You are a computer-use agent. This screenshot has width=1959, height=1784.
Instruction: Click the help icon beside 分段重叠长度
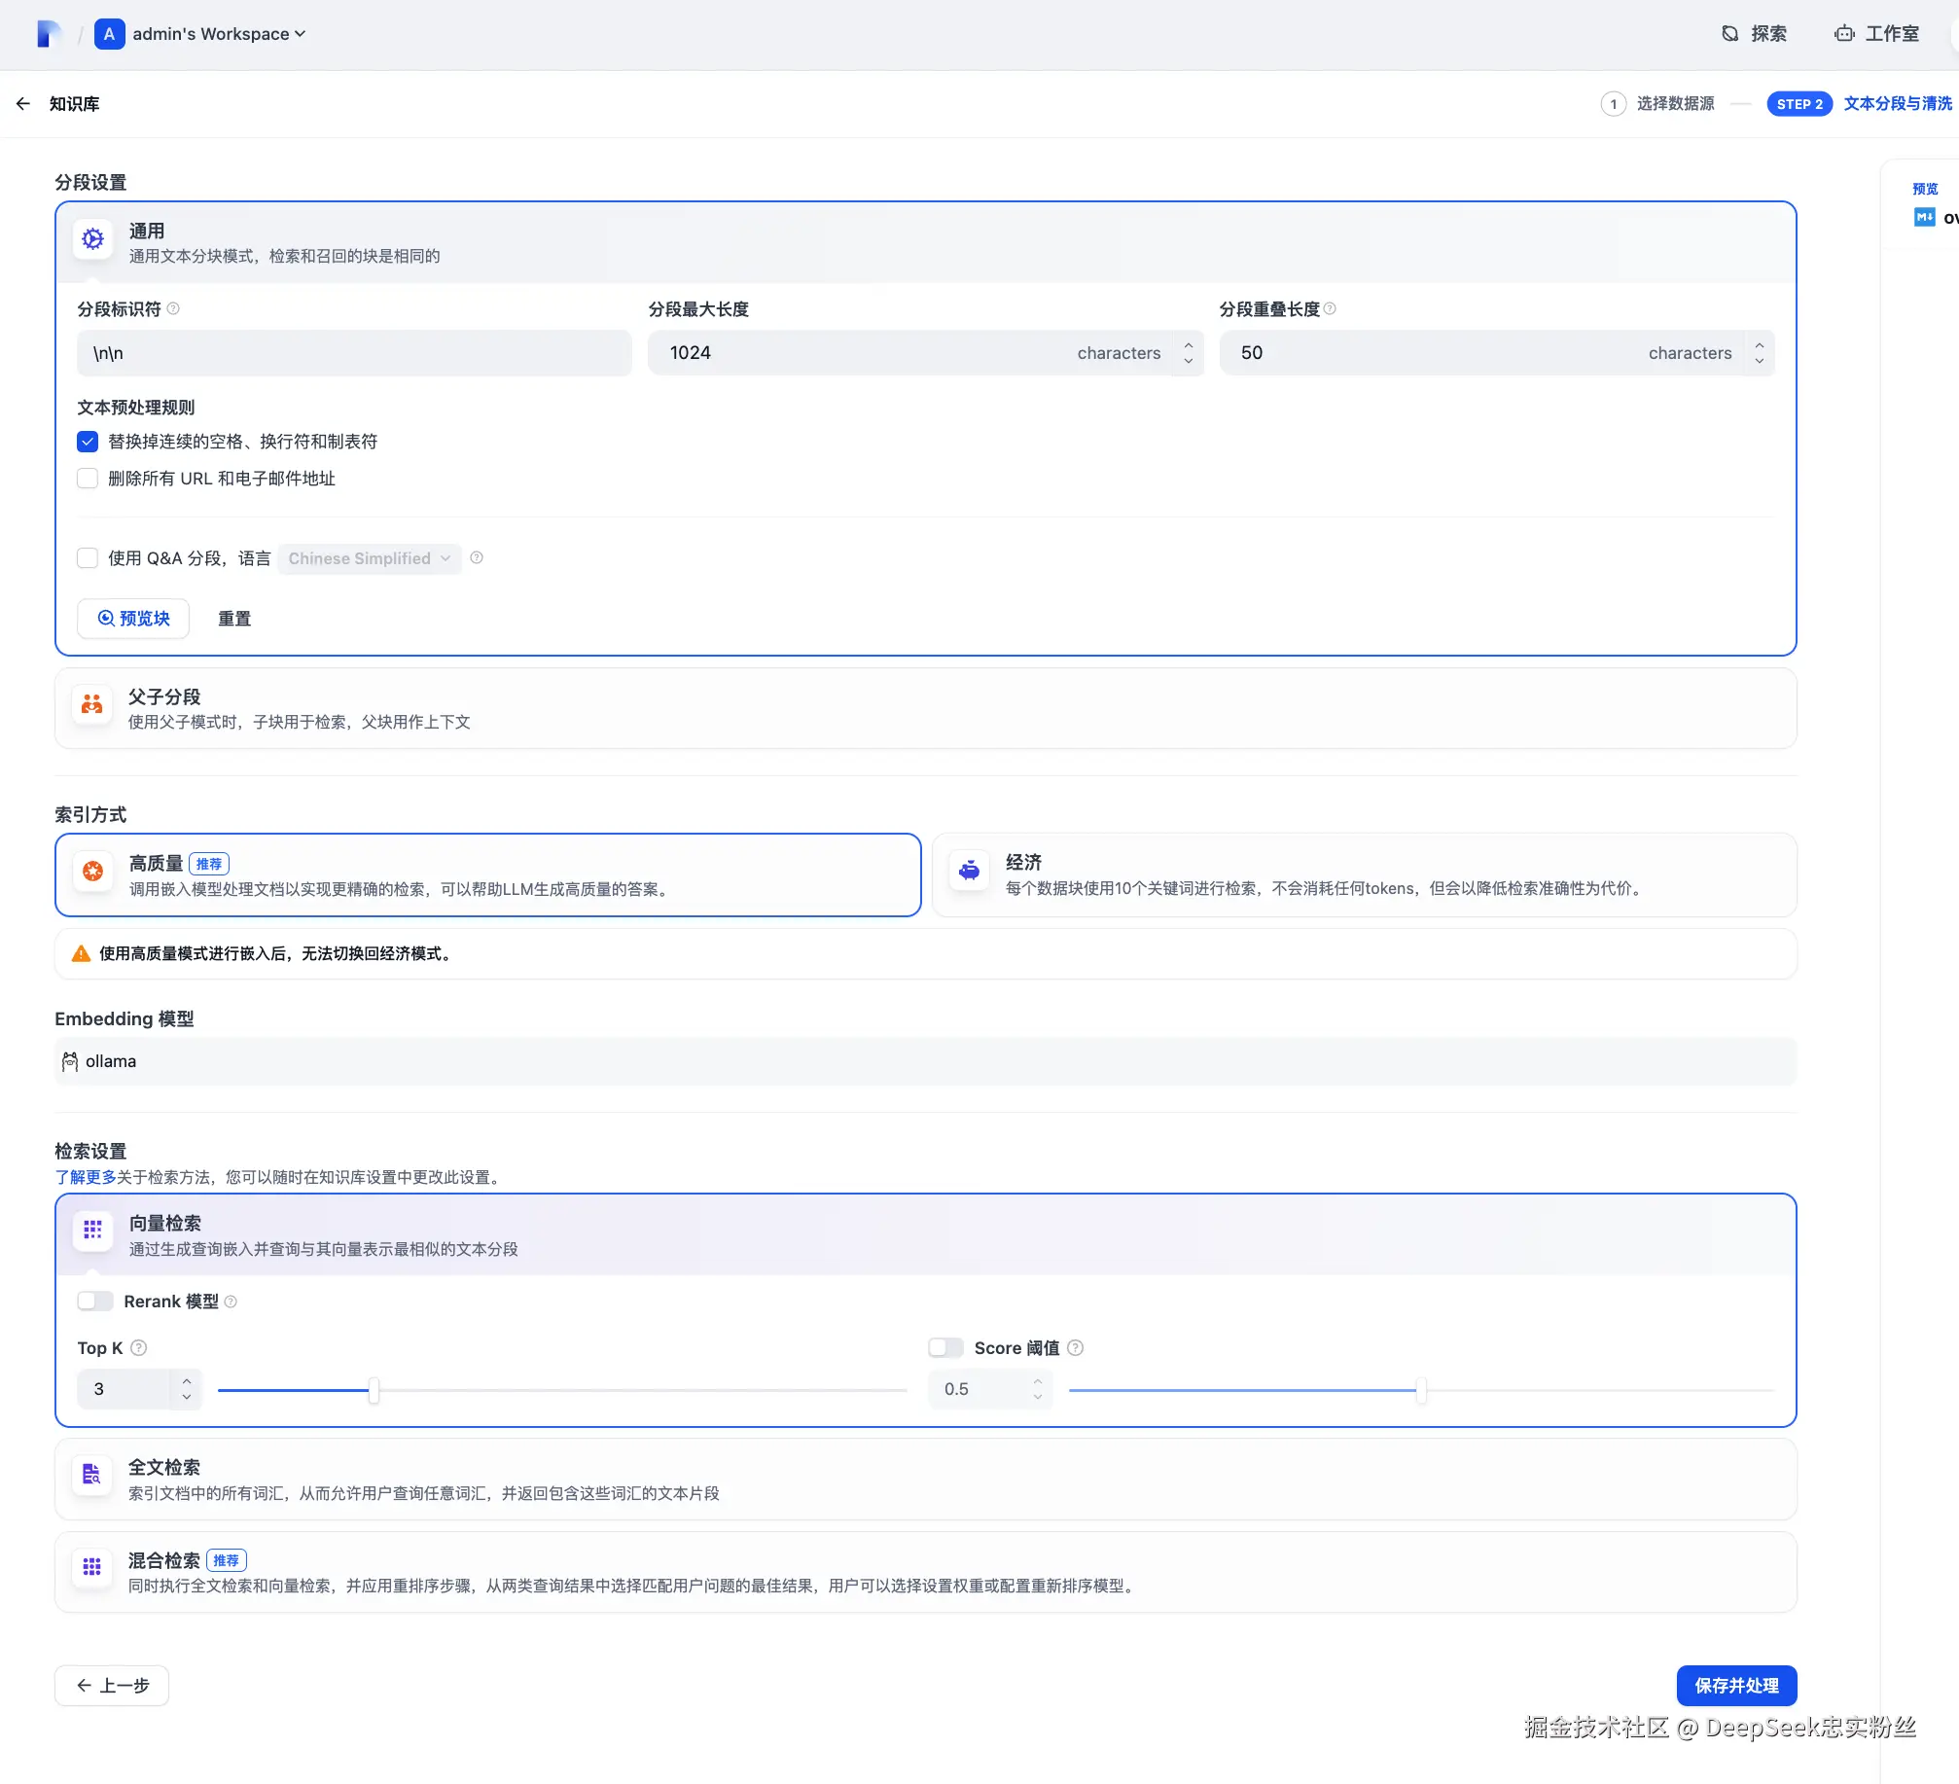point(1330,309)
